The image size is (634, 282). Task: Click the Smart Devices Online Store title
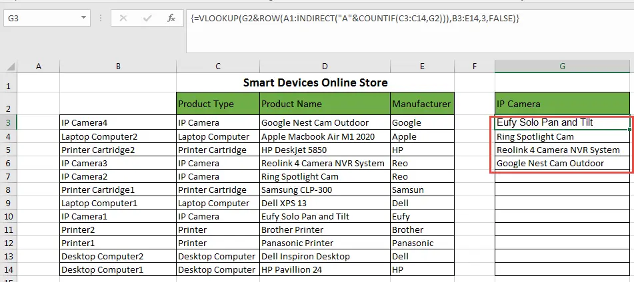pos(315,82)
